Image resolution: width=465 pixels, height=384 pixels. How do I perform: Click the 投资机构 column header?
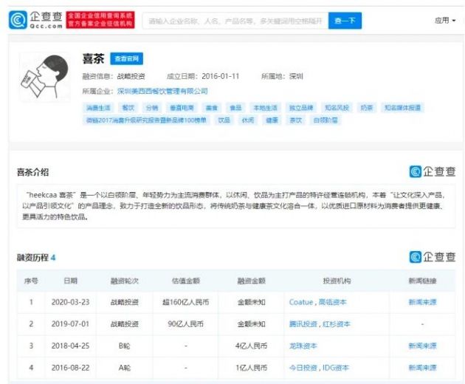coord(337,281)
